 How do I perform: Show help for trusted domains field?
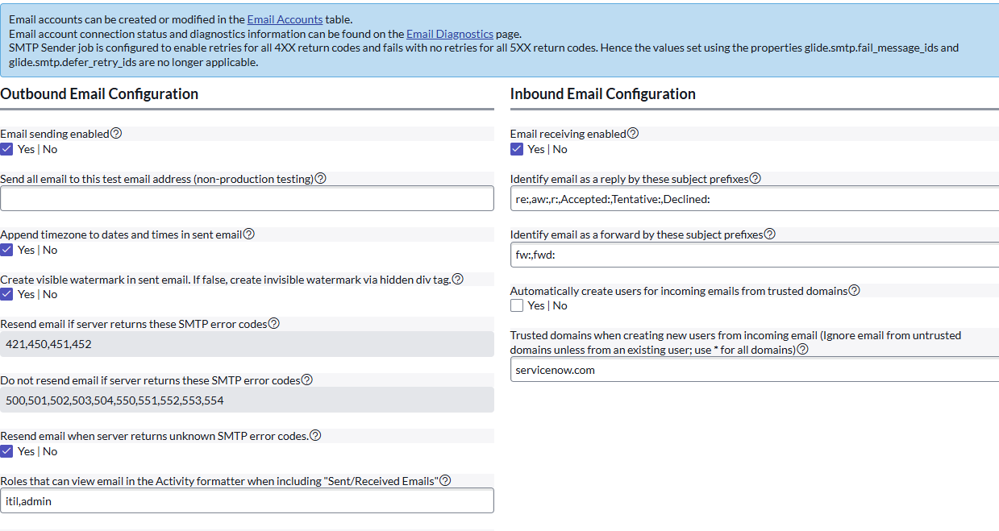(x=802, y=350)
